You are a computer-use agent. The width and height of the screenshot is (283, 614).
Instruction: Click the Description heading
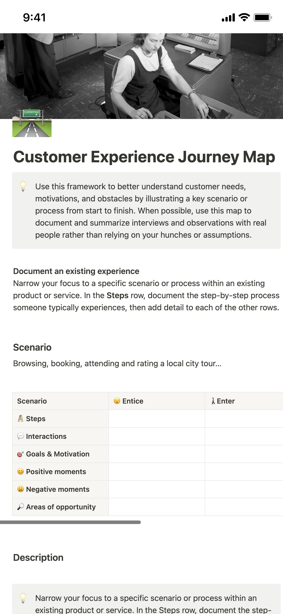pos(38,558)
